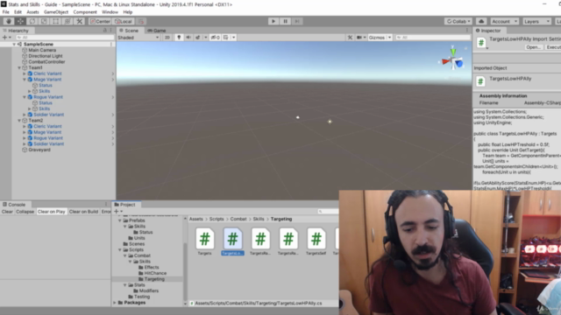Image resolution: width=561 pixels, height=315 pixels.
Task: Toggle scene audio speaker icon
Action: (x=188, y=38)
